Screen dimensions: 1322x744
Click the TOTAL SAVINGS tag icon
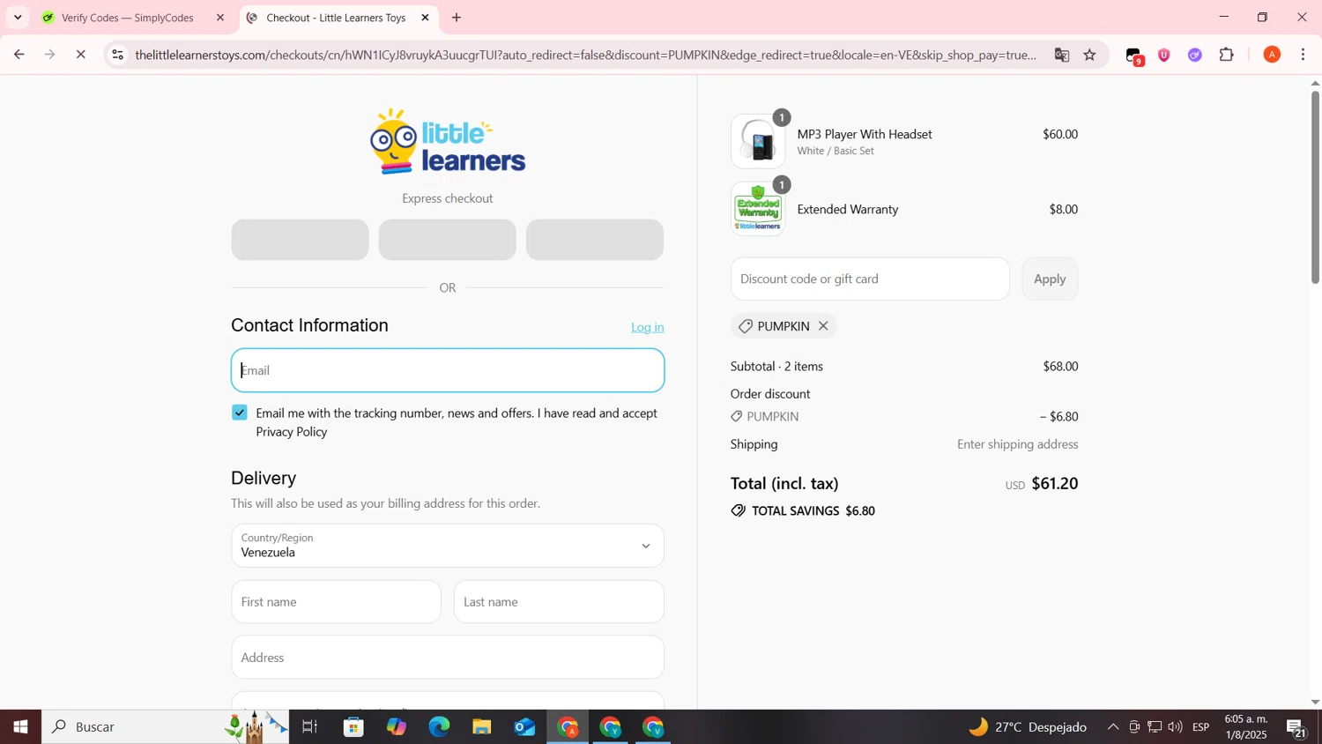739,510
